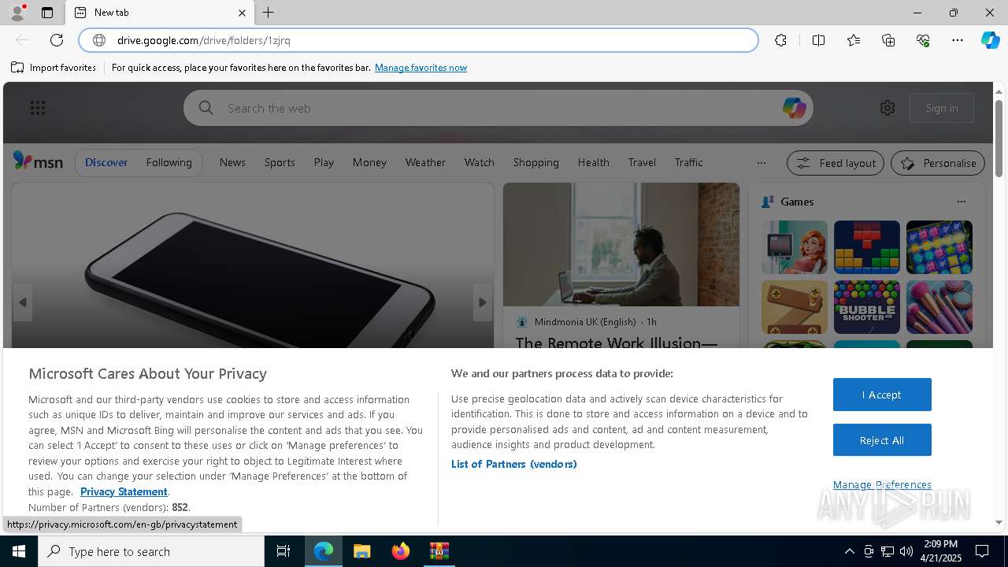Open the Windows Start menu
Viewport: 1008px width, 567px height.
pyautogui.click(x=19, y=551)
